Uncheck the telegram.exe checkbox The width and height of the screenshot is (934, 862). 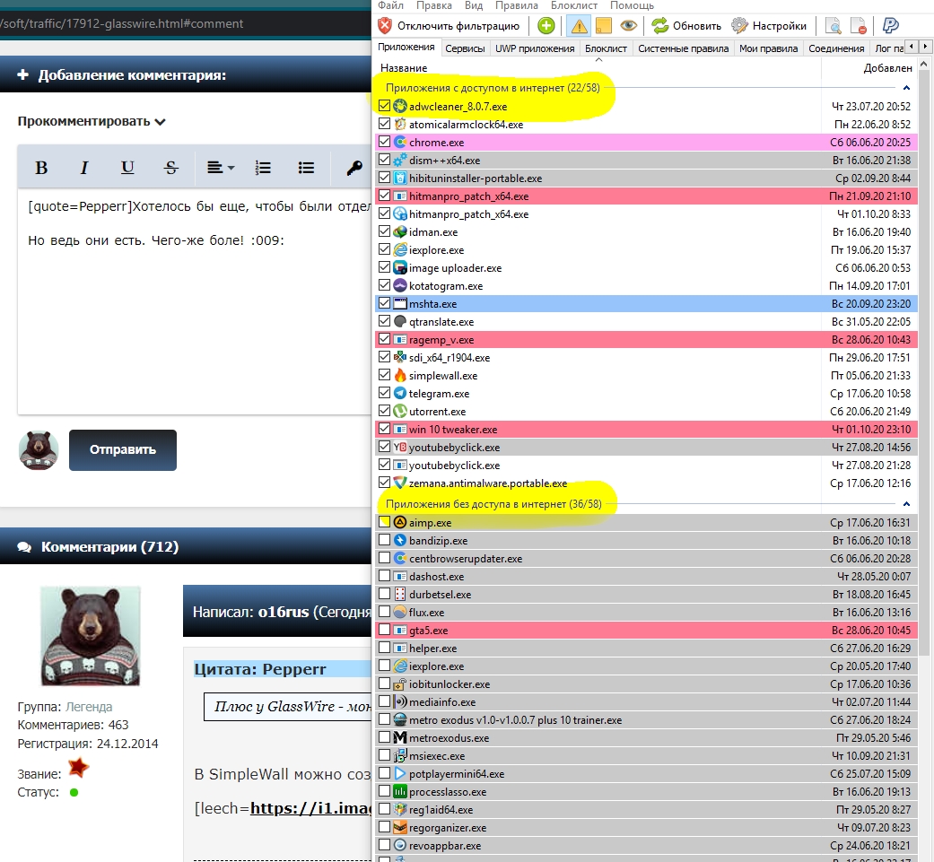click(385, 393)
